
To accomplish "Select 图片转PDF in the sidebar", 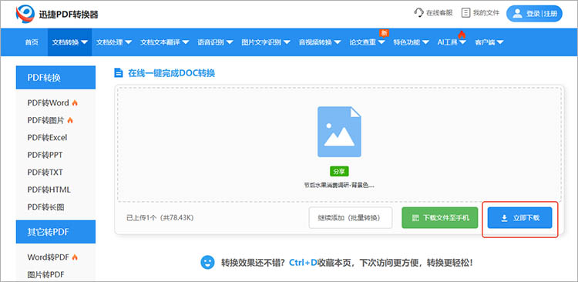I will 45,274.
